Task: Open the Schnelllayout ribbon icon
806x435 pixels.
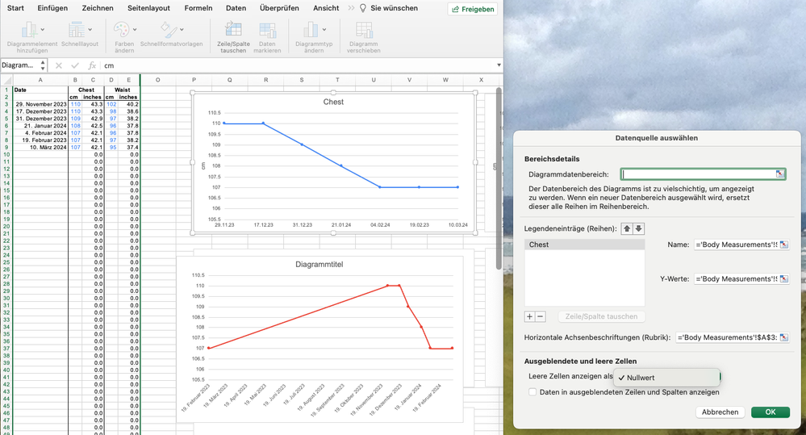Action: click(76, 29)
